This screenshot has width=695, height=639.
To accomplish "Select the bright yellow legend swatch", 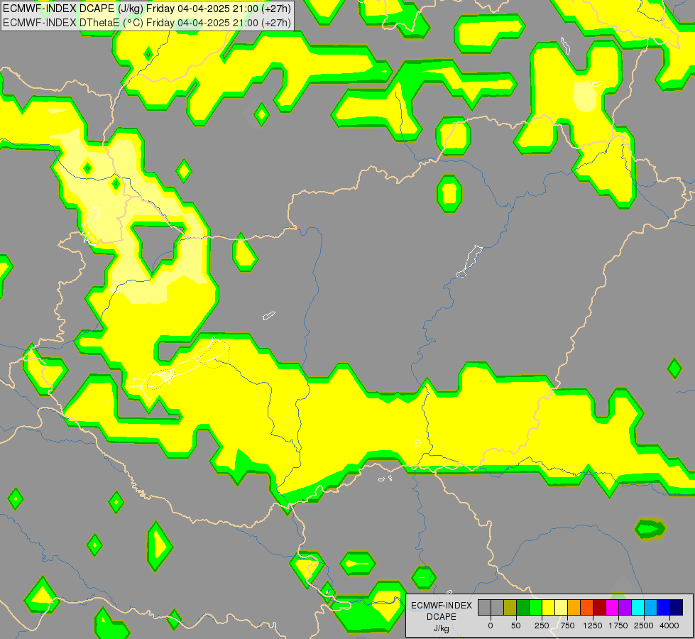I will (549, 607).
